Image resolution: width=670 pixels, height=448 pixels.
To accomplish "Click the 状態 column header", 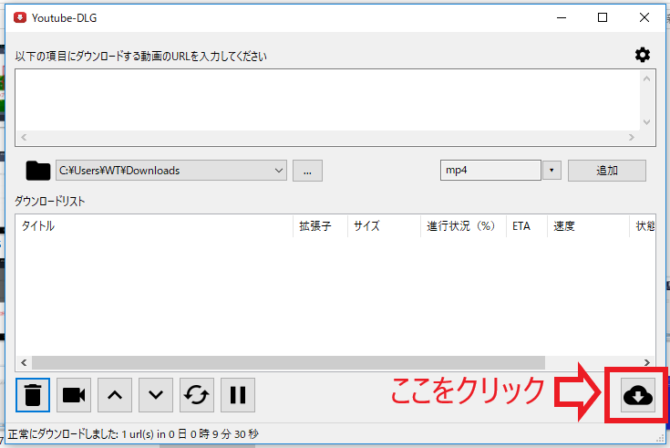I will click(x=643, y=226).
